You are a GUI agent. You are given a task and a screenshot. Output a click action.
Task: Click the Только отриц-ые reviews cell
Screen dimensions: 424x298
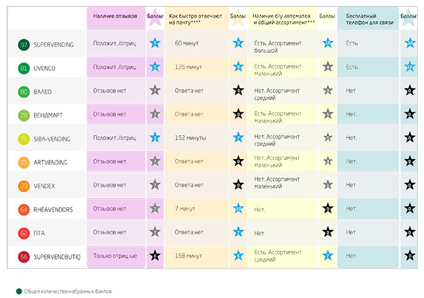[x=115, y=256]
